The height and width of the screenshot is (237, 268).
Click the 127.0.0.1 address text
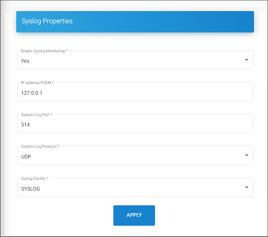32,93
